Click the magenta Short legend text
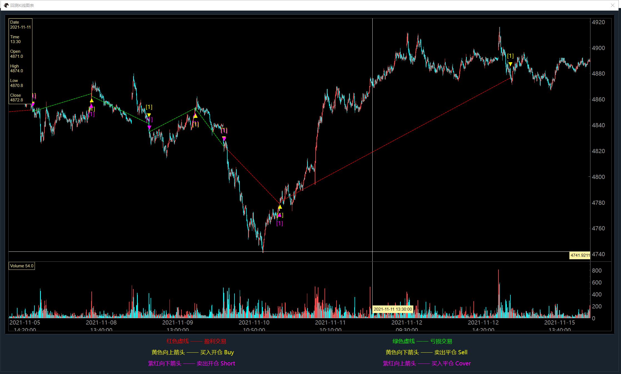The width and height of the screenshot is (621, 374). (x=191, y=363)
